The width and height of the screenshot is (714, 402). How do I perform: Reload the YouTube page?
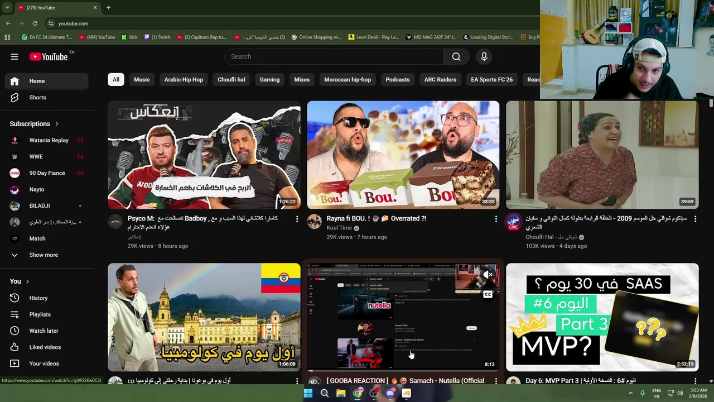35,23
